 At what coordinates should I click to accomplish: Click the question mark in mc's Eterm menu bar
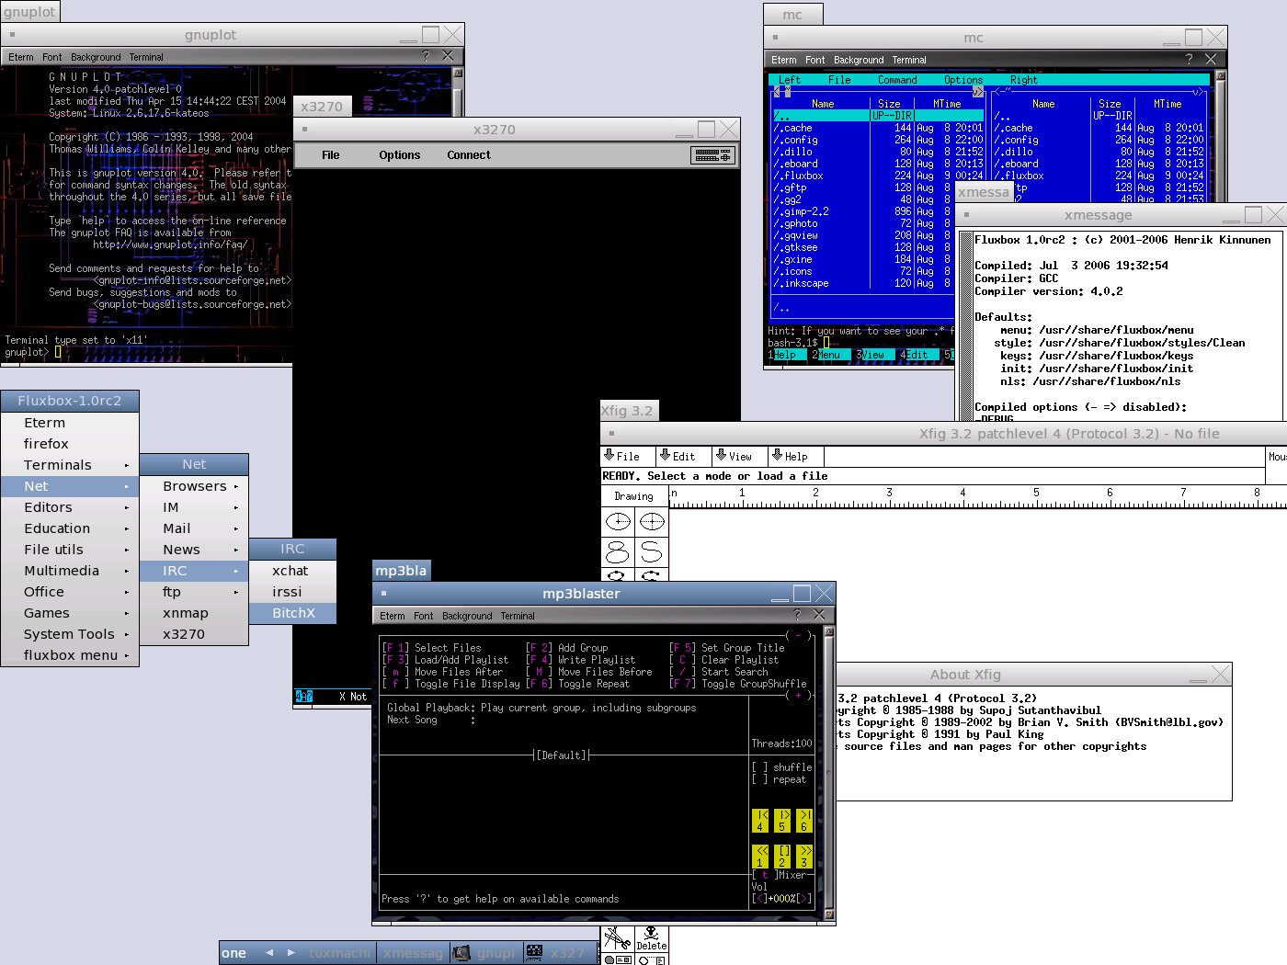(x=1189, y=59)
